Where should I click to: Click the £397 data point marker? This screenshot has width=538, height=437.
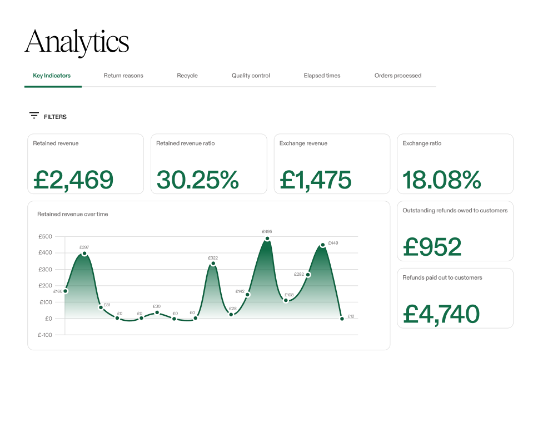click(x=84, y=252)
